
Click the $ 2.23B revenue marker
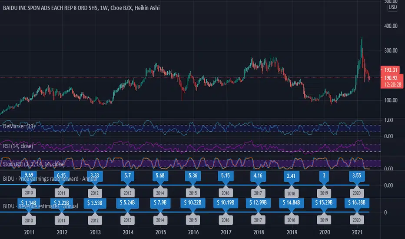61,203
